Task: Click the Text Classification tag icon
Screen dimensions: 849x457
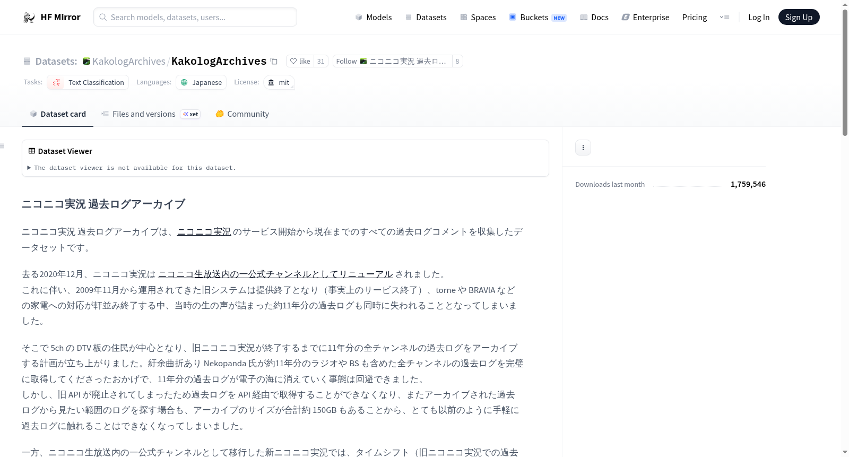Action: tap(56, 82)
